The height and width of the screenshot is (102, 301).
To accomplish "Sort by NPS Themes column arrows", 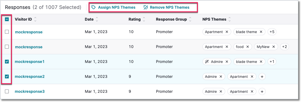I will click(x=230, y=19).
